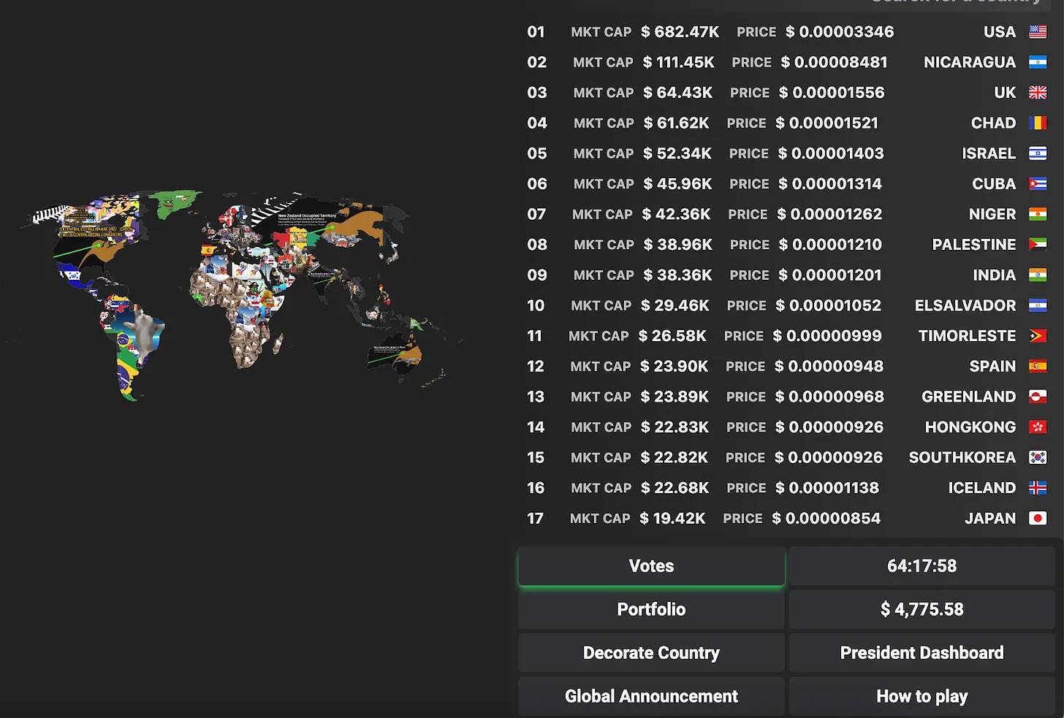Click the Cuba flag icon
1064x718 pixels.
click(1037, 184)
